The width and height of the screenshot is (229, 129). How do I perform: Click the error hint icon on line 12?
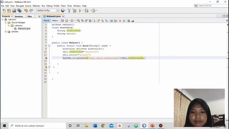pyautogui.click(x=46, y=58)
